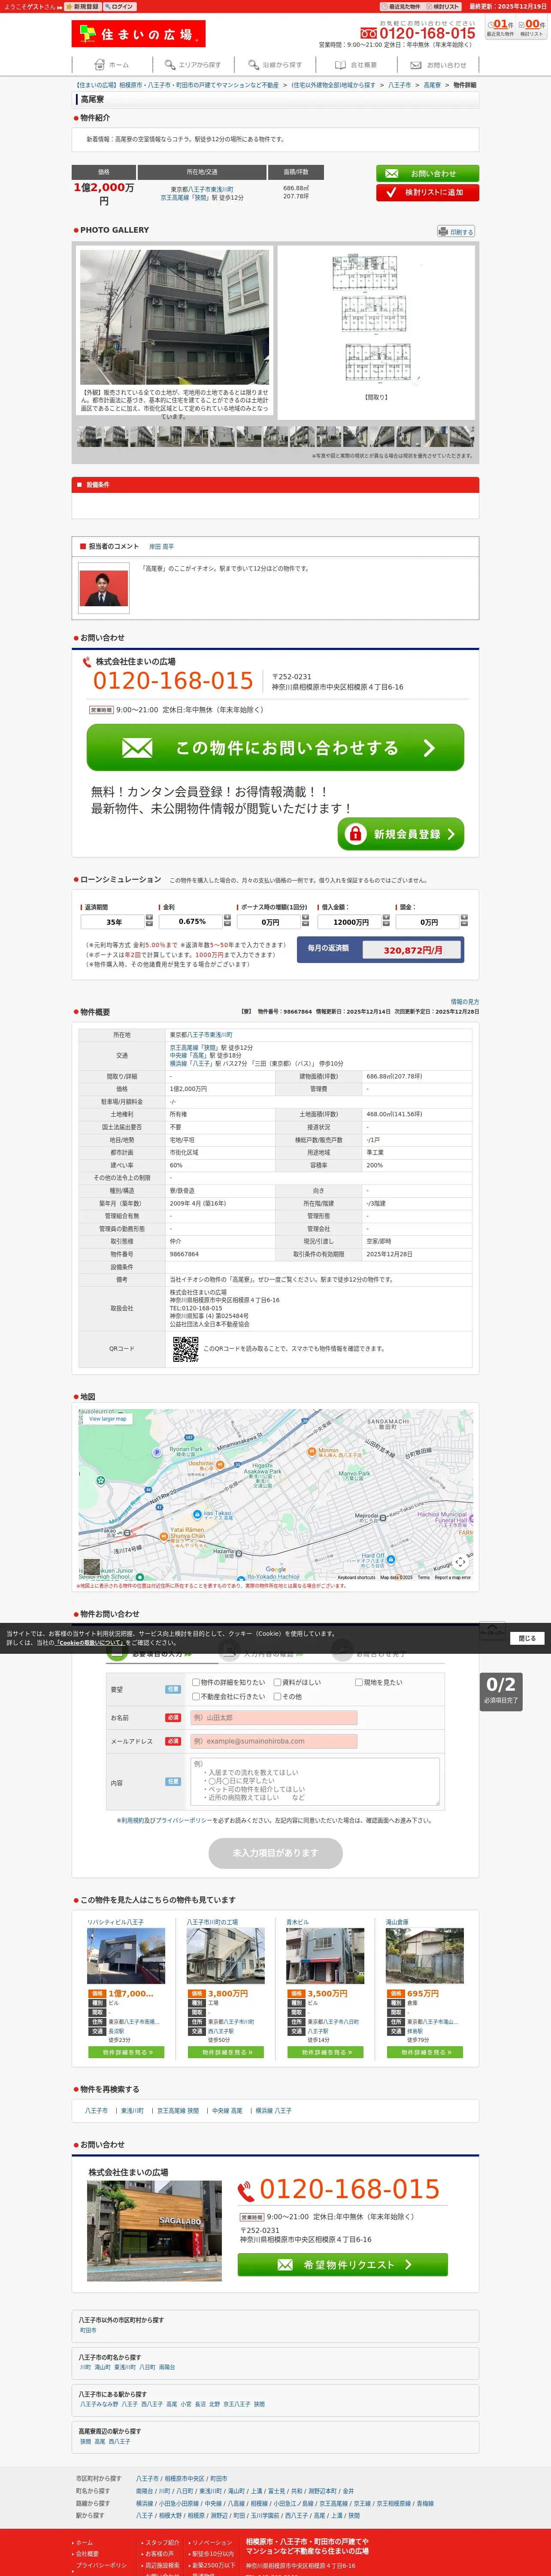This screenshot has width=551, height=2576.
Task: Open リバシティビル八王子 property title
Action: coord(115,1922)
